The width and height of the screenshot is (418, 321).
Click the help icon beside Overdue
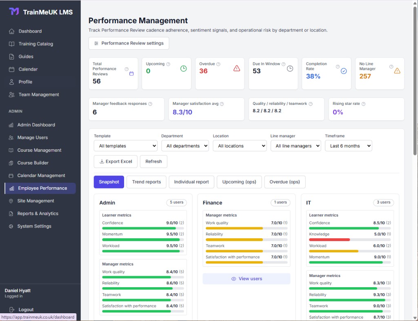pyautogui.click(x=218, y=64)
